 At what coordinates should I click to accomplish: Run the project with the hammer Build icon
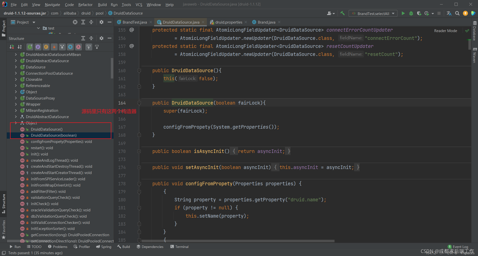(x=342, y=13)
